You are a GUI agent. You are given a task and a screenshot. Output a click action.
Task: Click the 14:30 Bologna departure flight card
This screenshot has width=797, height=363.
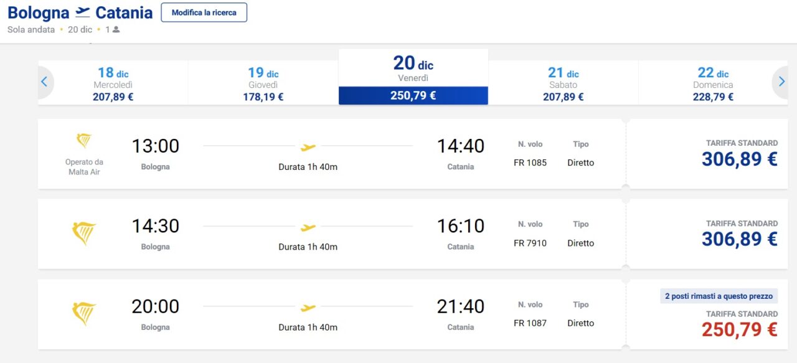332,234
